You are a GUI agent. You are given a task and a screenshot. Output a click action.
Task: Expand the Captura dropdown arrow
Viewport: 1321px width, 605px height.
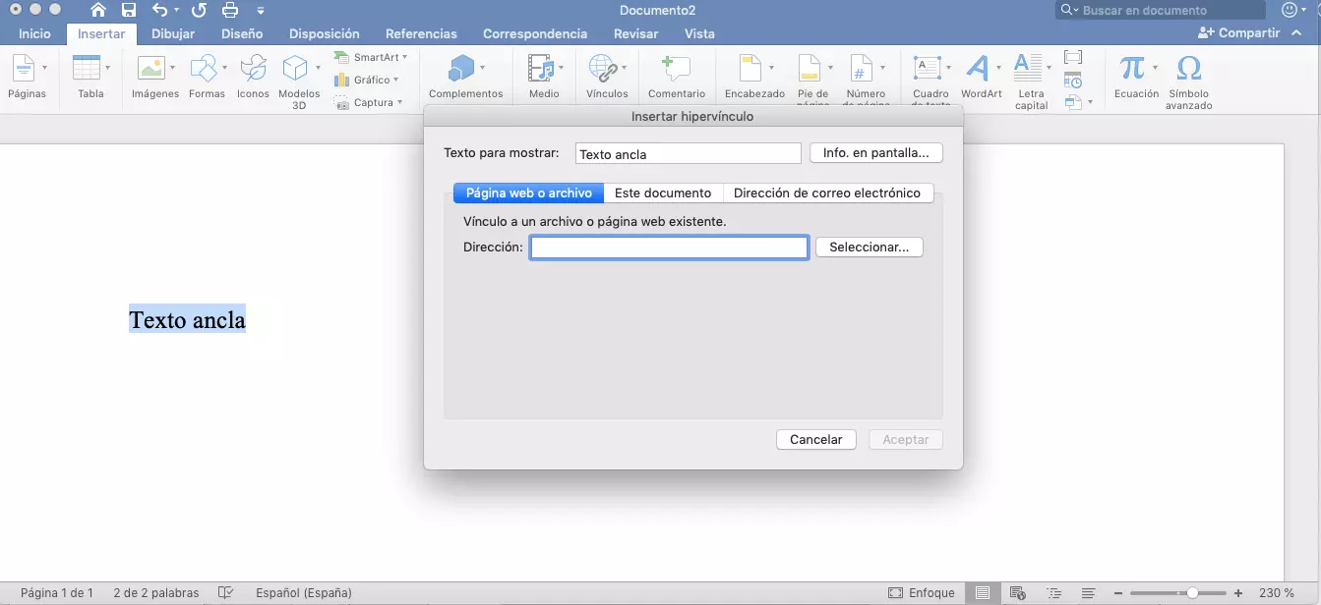tap(400, 102)
